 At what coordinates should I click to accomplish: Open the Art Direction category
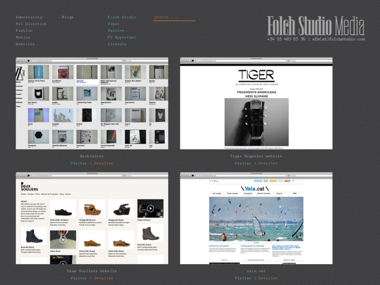(x=31, y=24)
